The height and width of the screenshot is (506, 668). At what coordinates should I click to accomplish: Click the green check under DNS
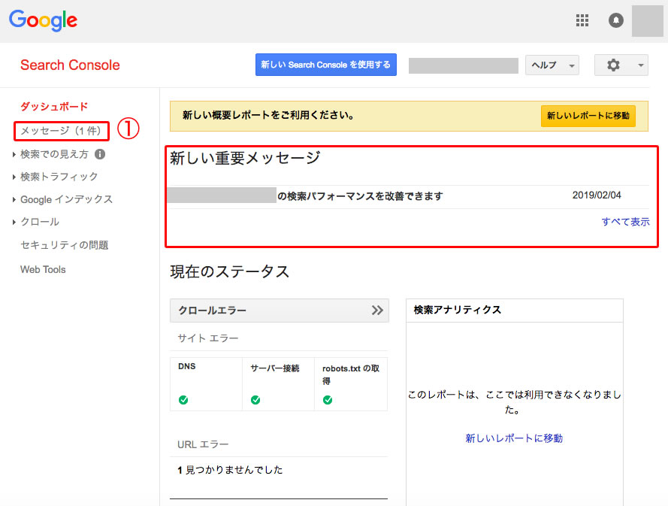point(183,400)
